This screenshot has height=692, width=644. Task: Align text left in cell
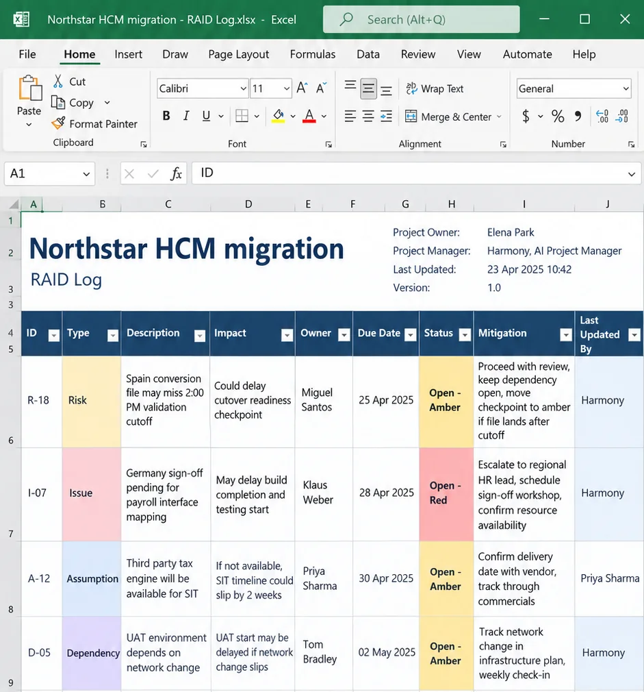point(350,116)
